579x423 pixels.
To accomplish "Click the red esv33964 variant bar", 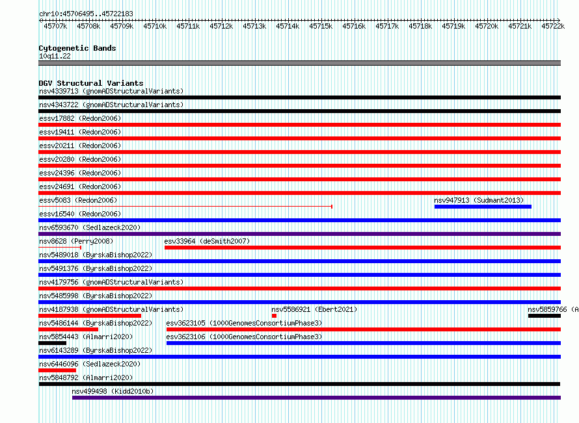I will (x=362, y=248).
